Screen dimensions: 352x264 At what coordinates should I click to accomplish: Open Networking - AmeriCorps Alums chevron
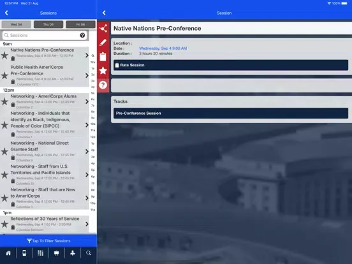click(87, 101)
